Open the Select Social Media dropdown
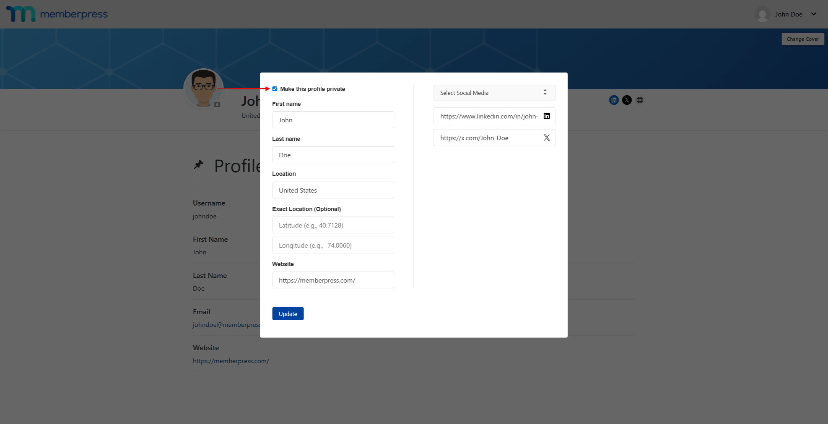828x424 pixels. [494, 93]
